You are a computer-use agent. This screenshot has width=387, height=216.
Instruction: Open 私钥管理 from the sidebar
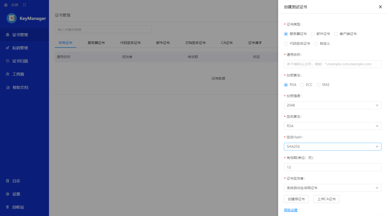point(20,48)
